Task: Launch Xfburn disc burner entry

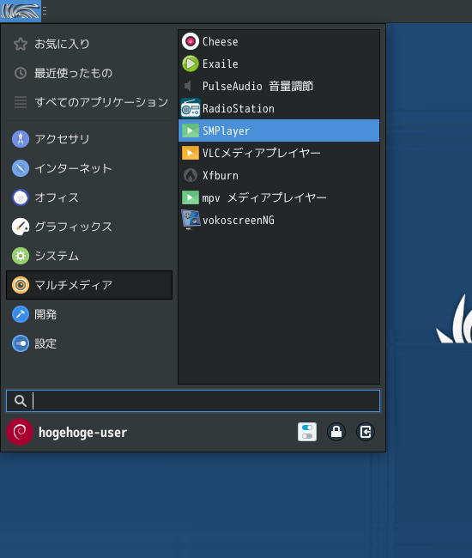Action: 279,175
